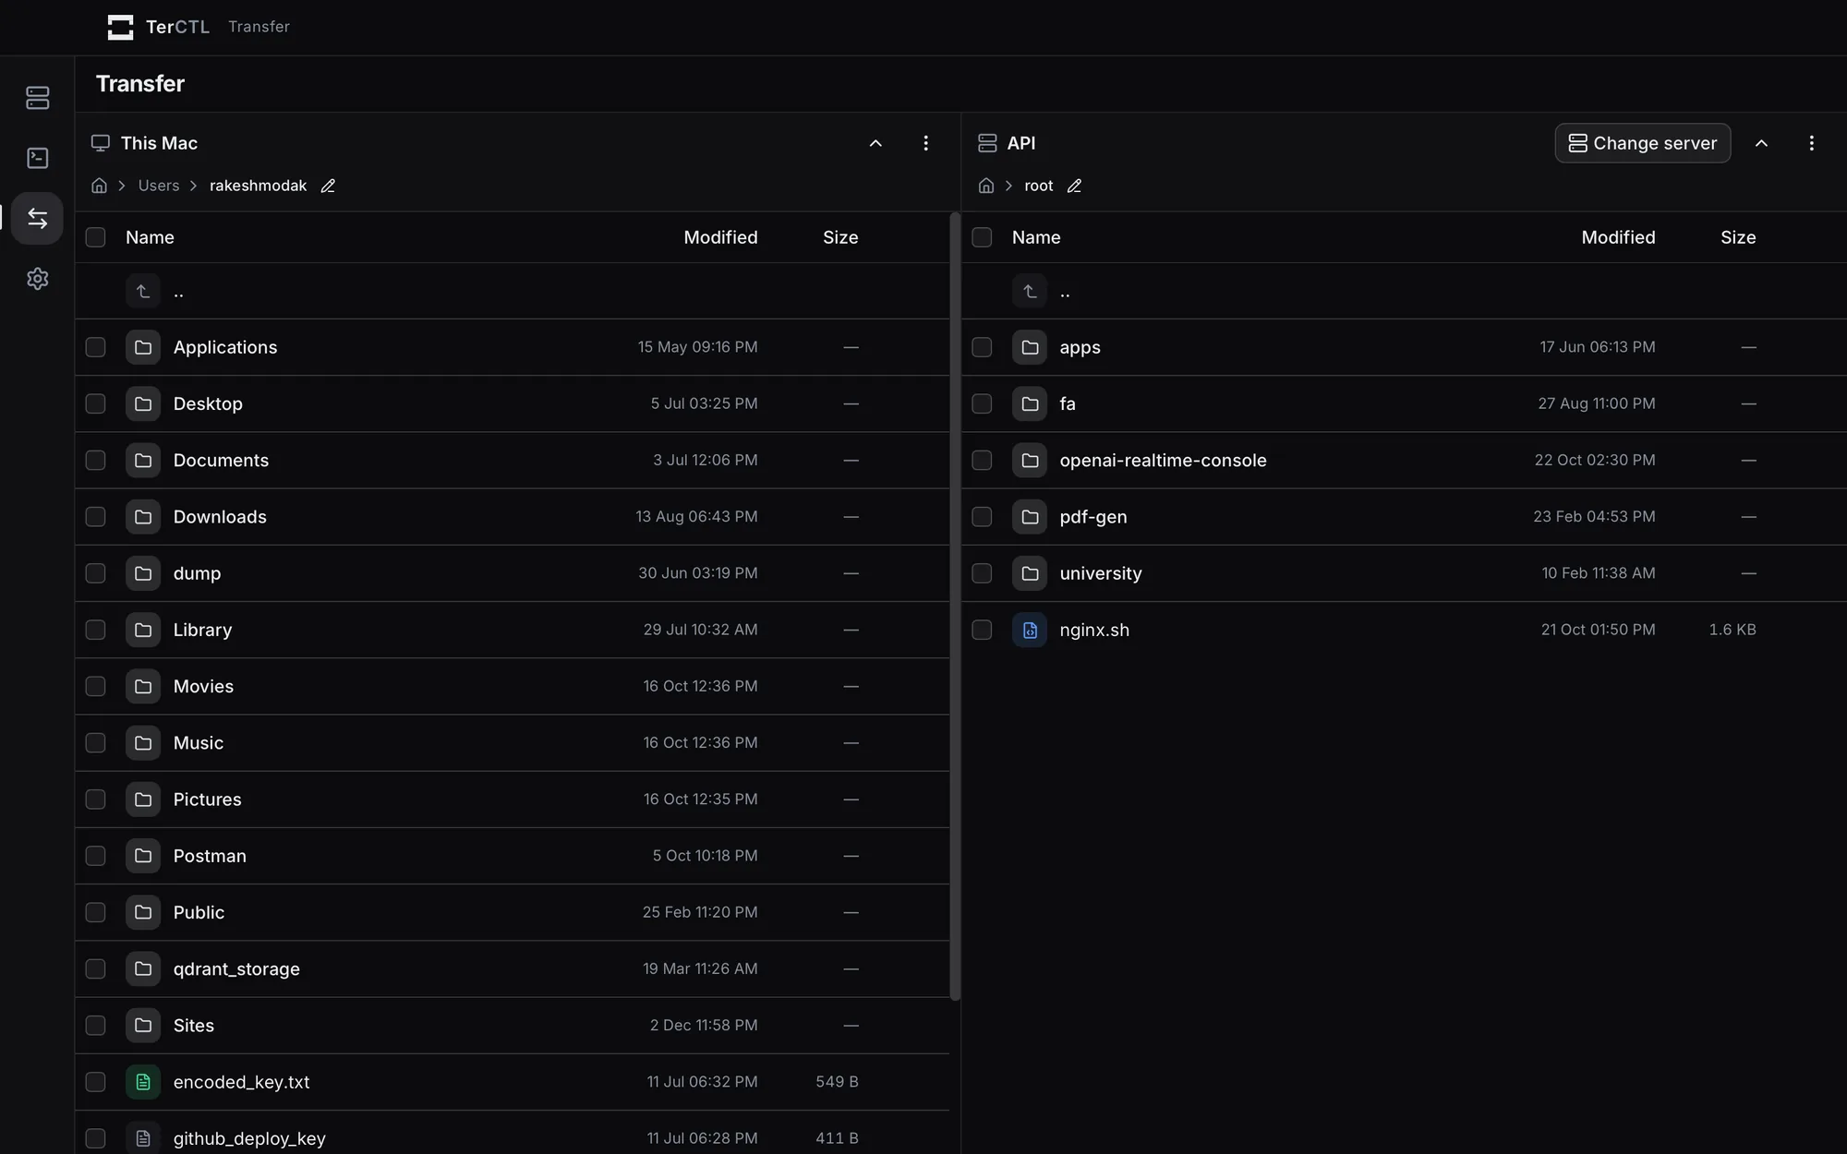Click the Change server button

tap(1643, 143)
